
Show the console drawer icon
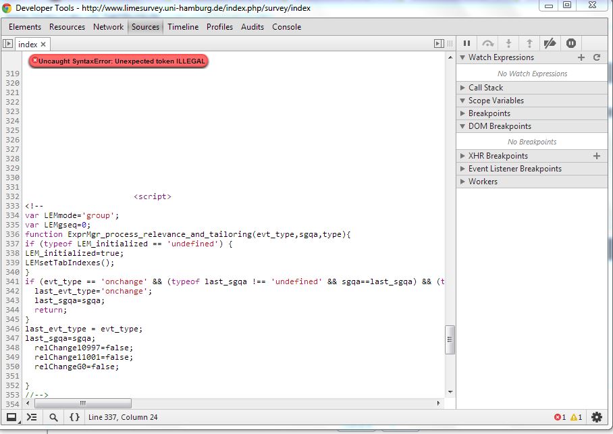click(32, 417)
